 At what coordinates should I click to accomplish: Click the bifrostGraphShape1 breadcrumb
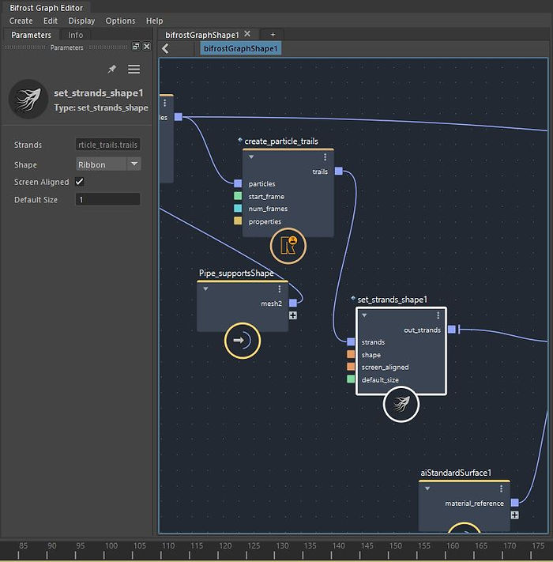pos(240,48)
